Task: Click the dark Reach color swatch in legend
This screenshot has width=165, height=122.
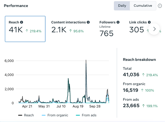Action: pyautogui.click(x=20, y=115)
